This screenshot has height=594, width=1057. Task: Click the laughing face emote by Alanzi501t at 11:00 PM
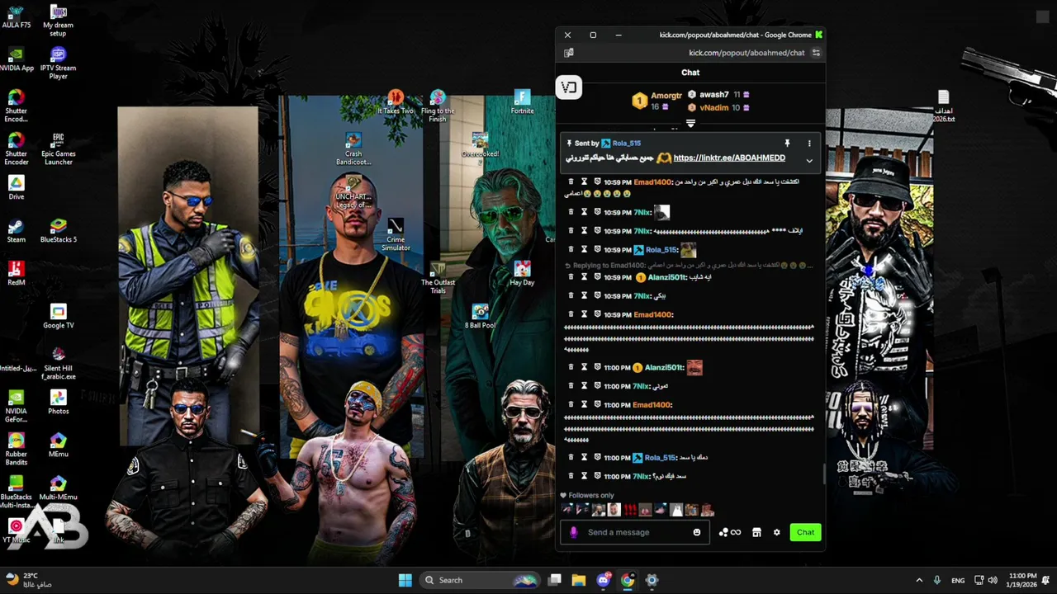click(694, 367)
